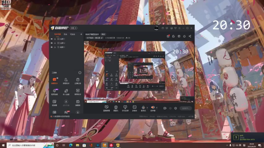Open settings gear beside the start button

point(176,108)
